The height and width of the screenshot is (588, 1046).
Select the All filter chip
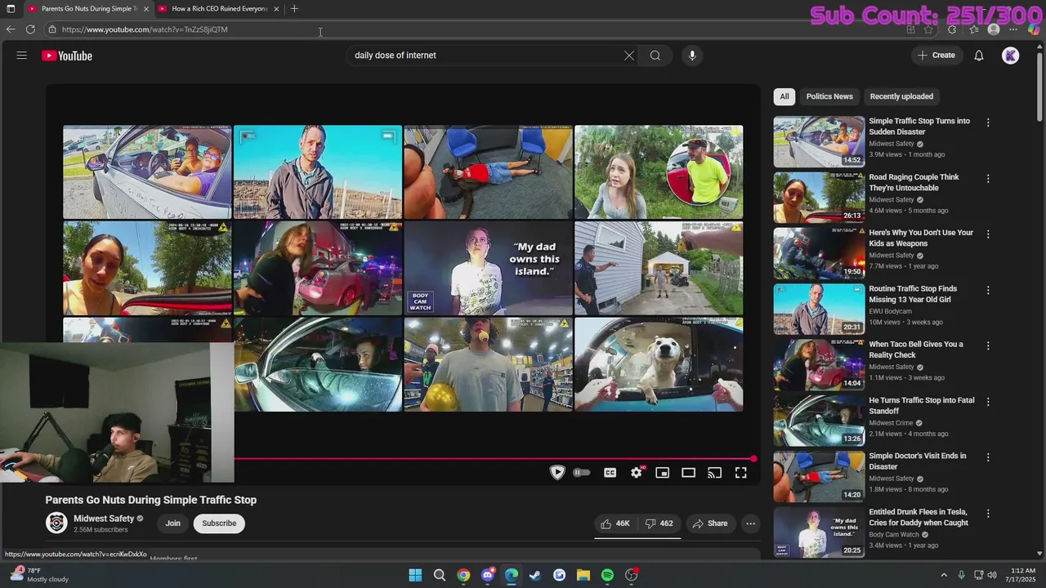(x=784, y=96)
